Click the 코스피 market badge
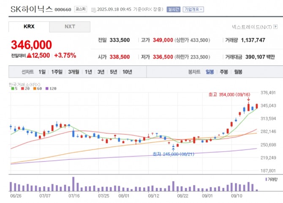This screenshot has width=283, height=203. (81, 9)
